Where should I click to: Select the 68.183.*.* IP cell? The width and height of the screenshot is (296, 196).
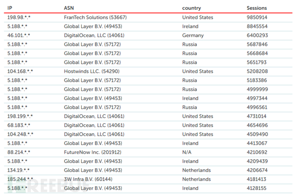[x=18, y=125]
